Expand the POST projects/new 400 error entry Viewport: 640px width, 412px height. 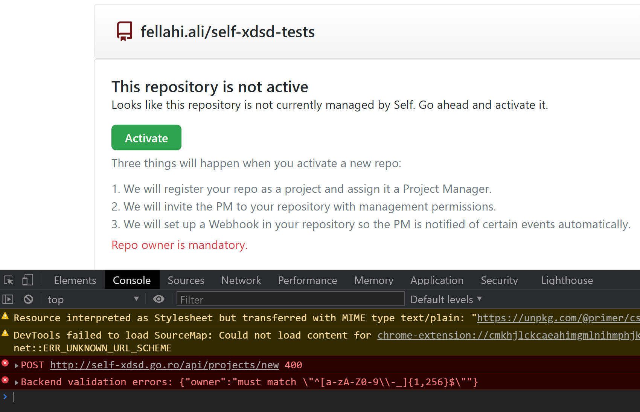pyautogui.click(x=16, y=365)
